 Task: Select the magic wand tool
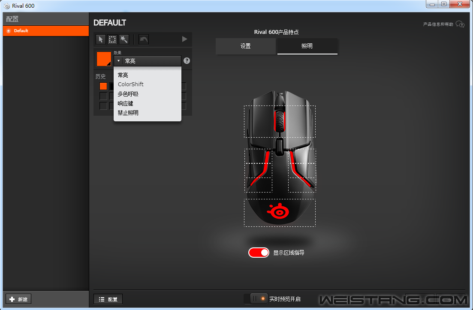pos(124,39)
